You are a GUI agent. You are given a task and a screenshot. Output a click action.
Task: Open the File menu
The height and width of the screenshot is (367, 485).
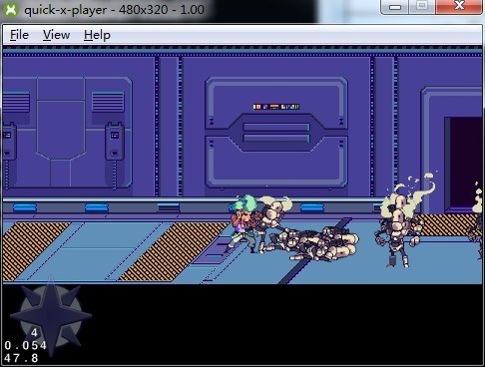(x=19, y=35)
